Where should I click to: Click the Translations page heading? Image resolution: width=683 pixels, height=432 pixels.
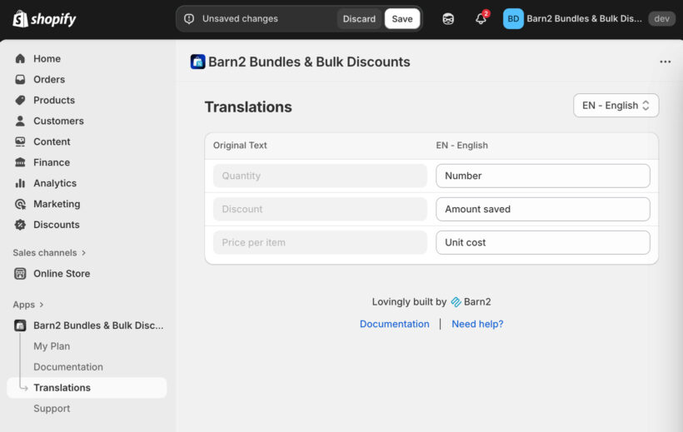[x=248, y=107]
